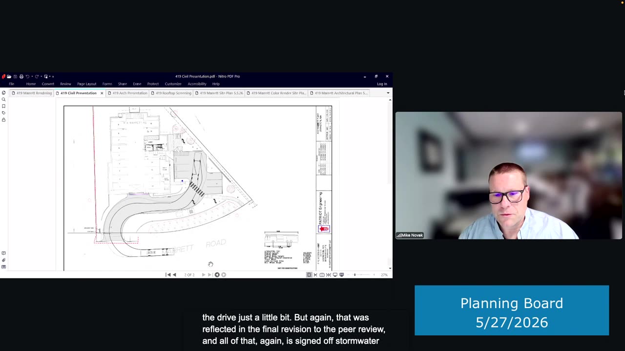Toggle facing pages view mode
The height and width of the screenshot is (351, 625).
point(322,275)
